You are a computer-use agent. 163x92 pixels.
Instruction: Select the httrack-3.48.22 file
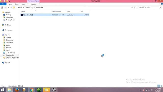pos(55,15)
